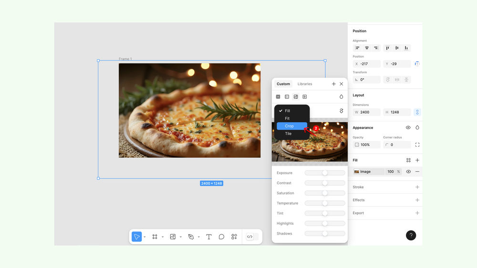Click the width field 2400
Screen dimensions: 477x268
coord(366,112)
